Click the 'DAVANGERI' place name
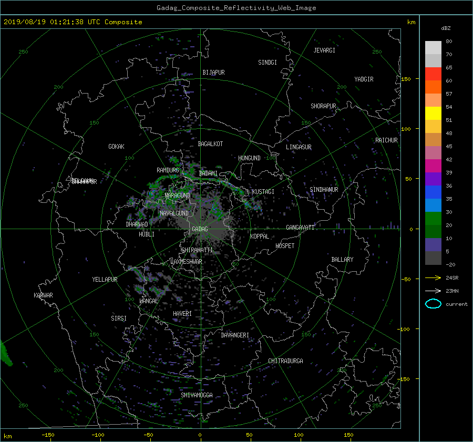The width and height of the screenshot is (473, 442). 235,335
